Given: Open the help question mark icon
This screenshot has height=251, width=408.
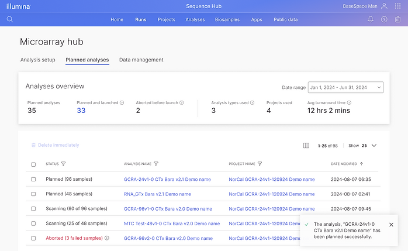Looking at the screenshot, I should pos(384,19).
